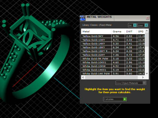Select White Gold:10KW row

click(113, 66)
